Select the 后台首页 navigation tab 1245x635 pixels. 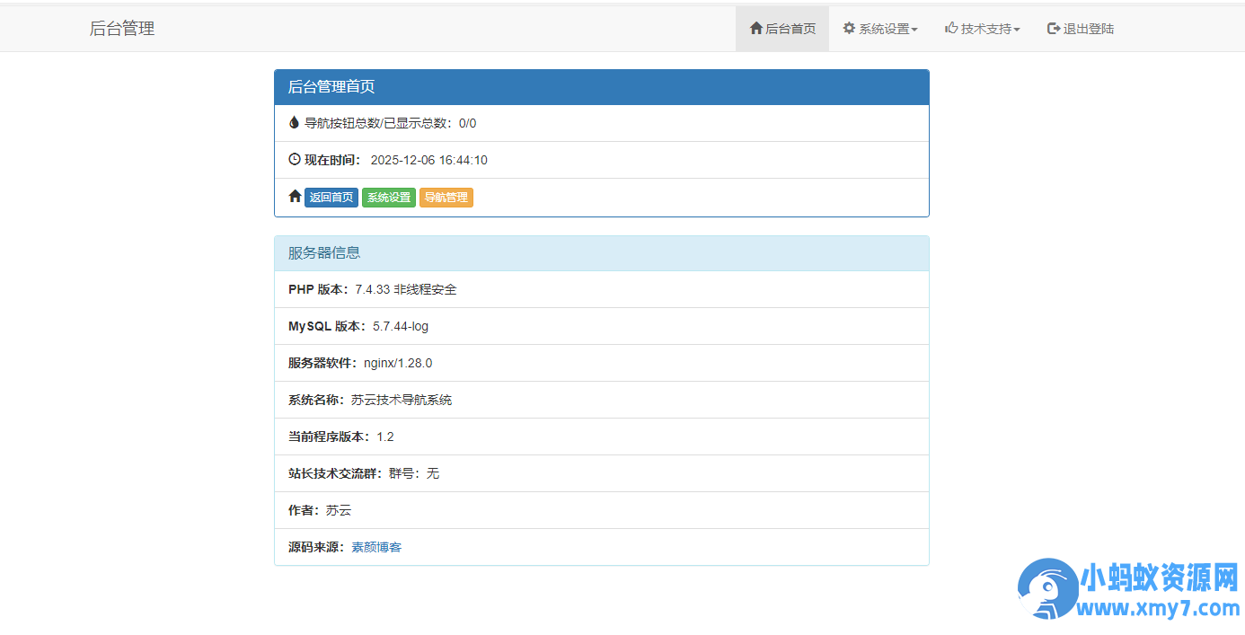coord(781,28)
